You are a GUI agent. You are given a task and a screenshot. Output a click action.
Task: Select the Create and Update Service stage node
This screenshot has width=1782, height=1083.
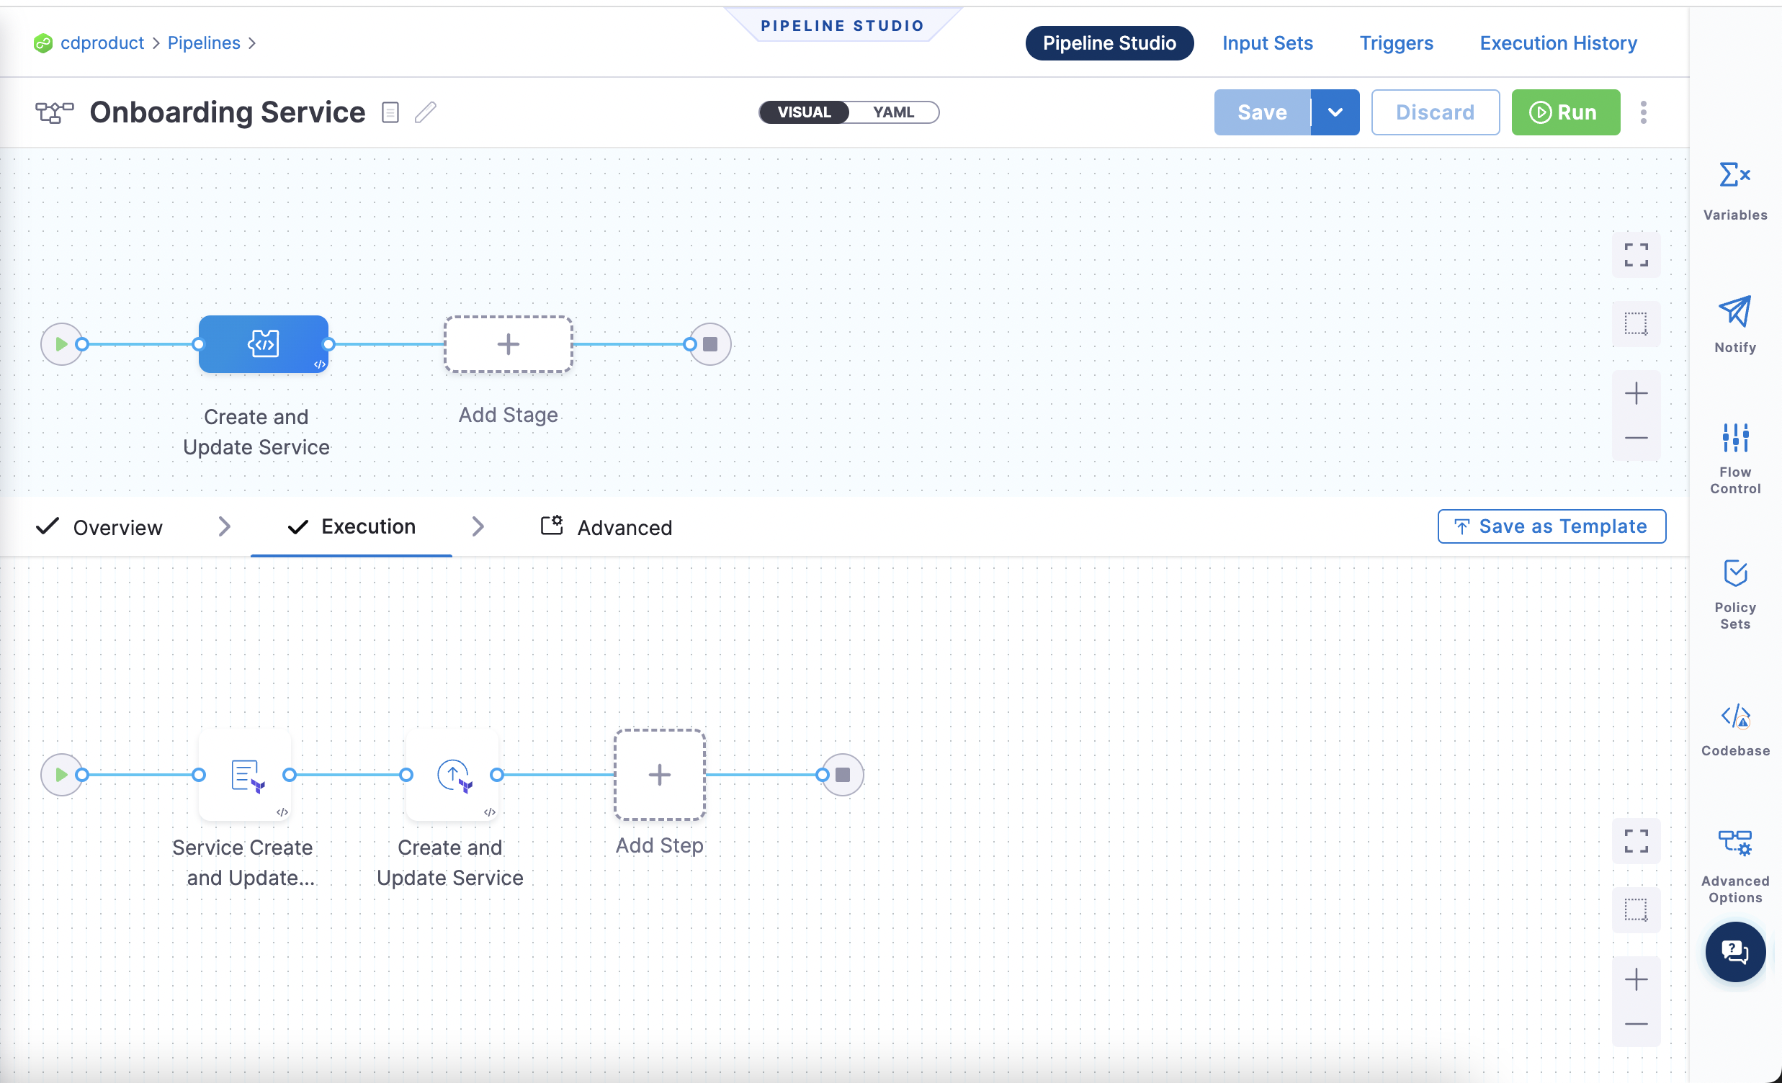pos(263,344)
